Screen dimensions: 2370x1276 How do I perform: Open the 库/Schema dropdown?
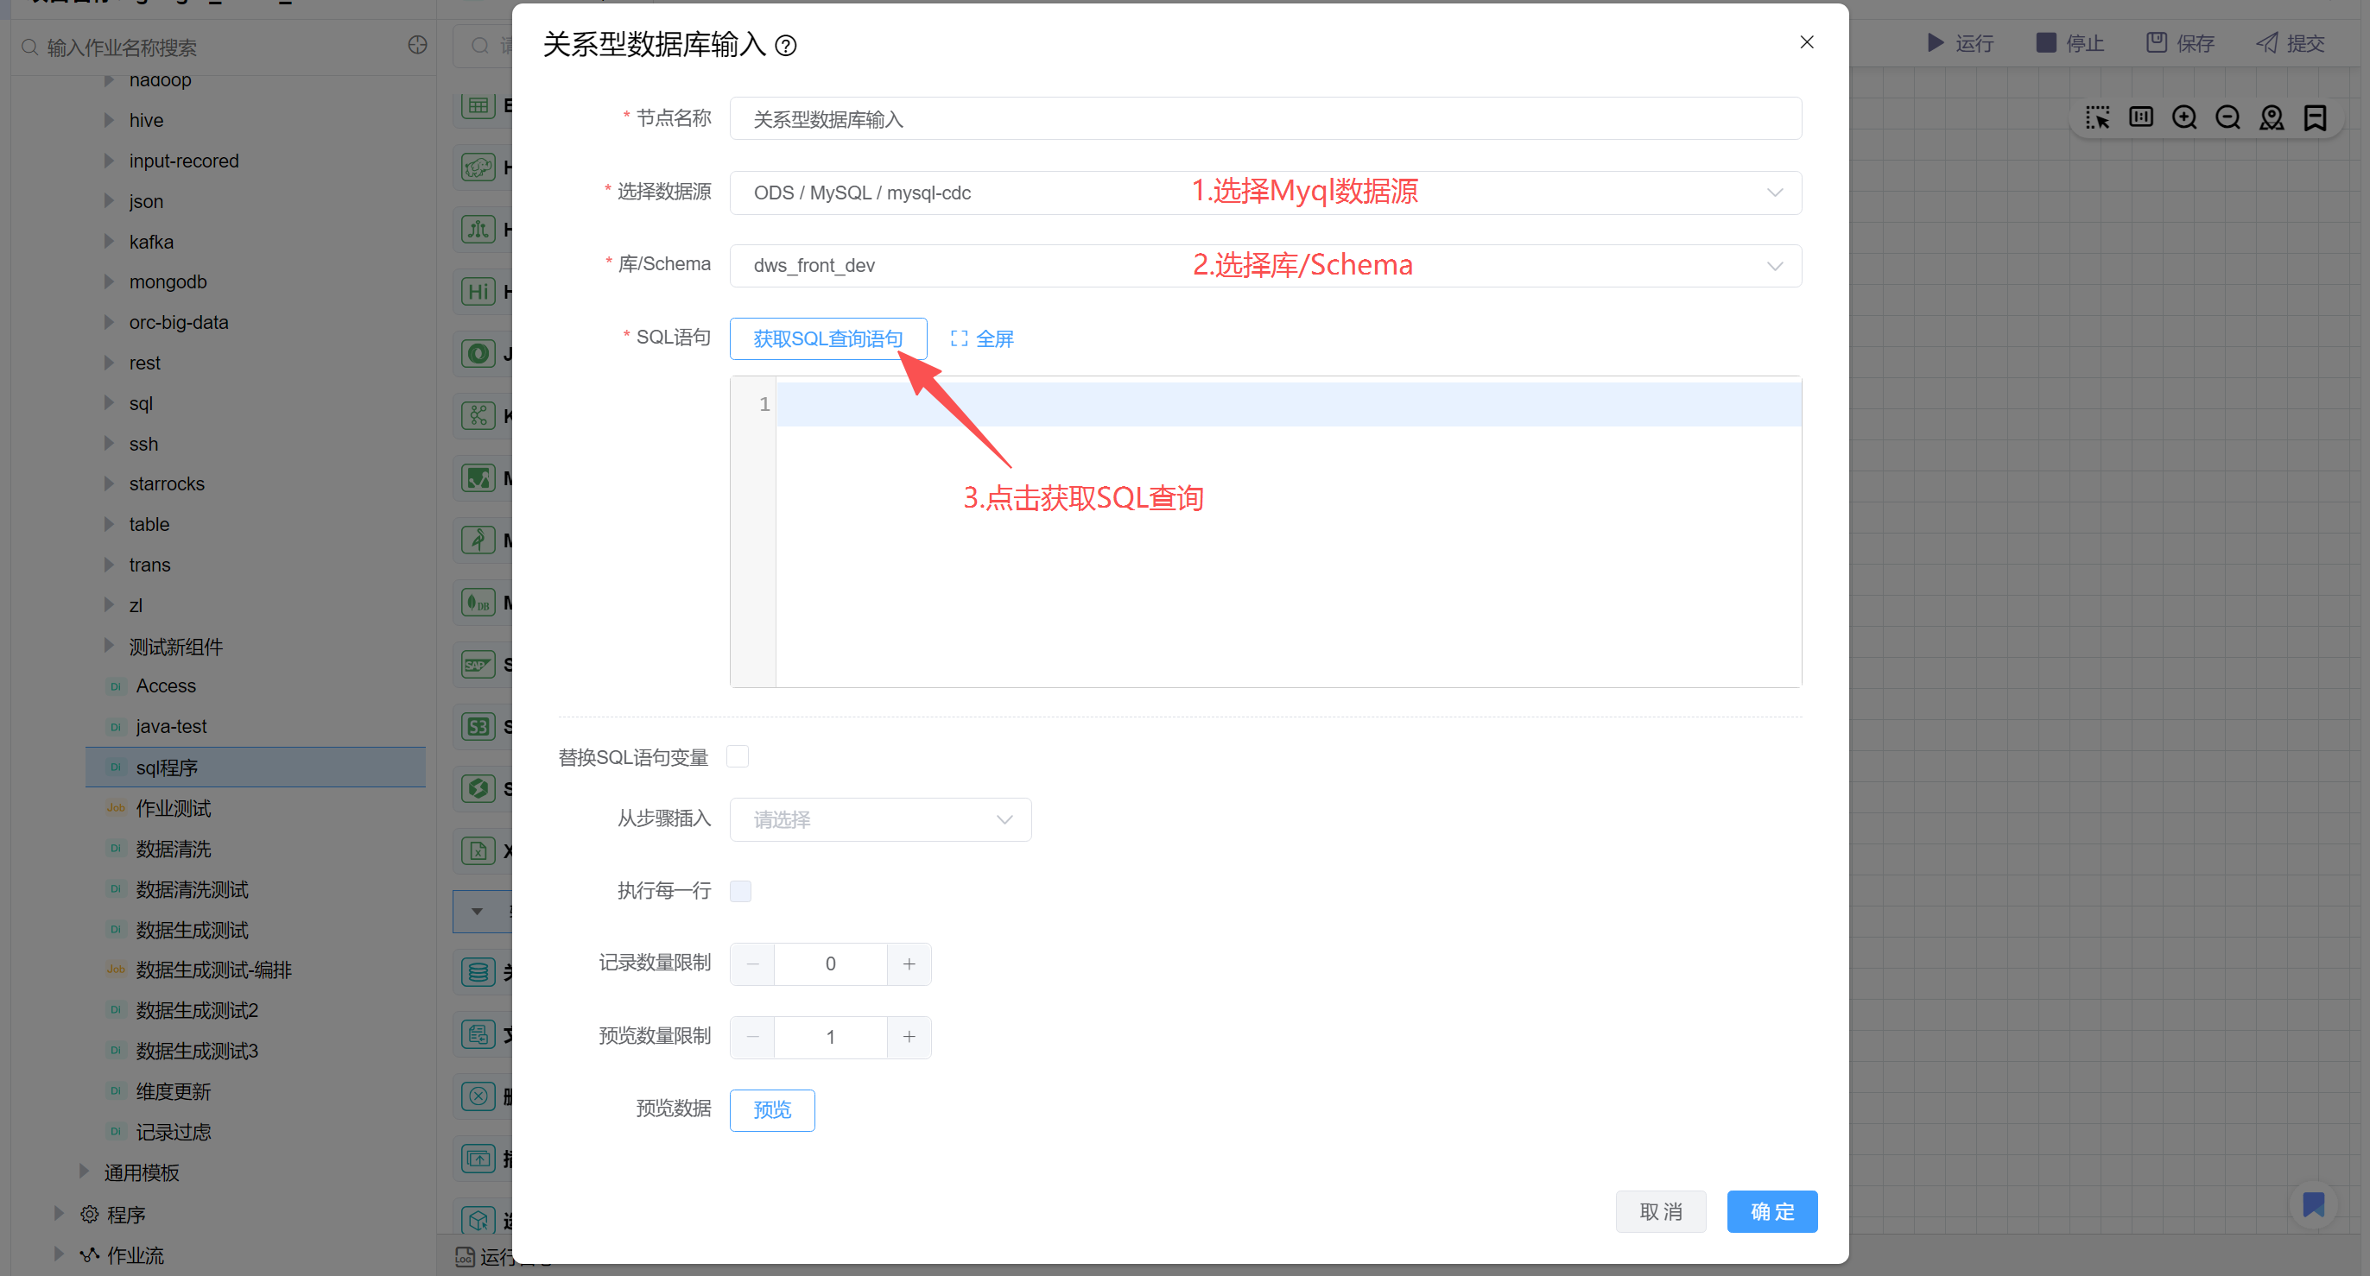pos(1264,266)
